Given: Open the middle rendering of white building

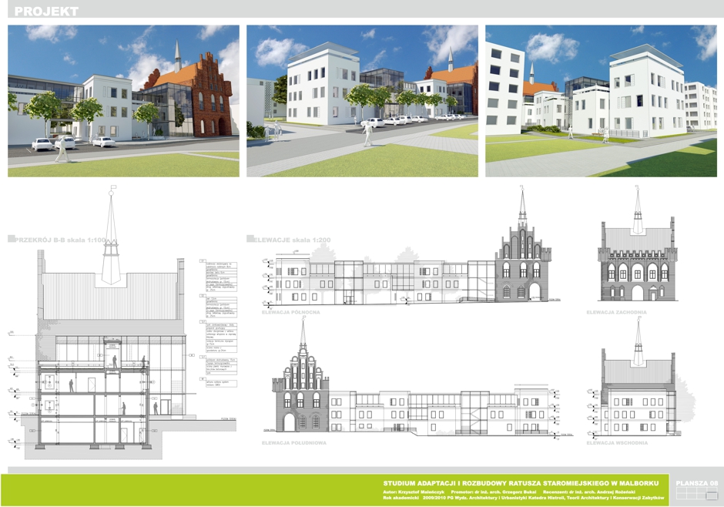Looking at the screenshot, I should coord(362,101).
